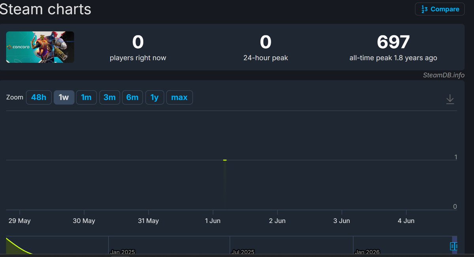Screen dimensions: 474x257
Task: Click the yellow data point at 1 Jun
Action: [225, 160]
